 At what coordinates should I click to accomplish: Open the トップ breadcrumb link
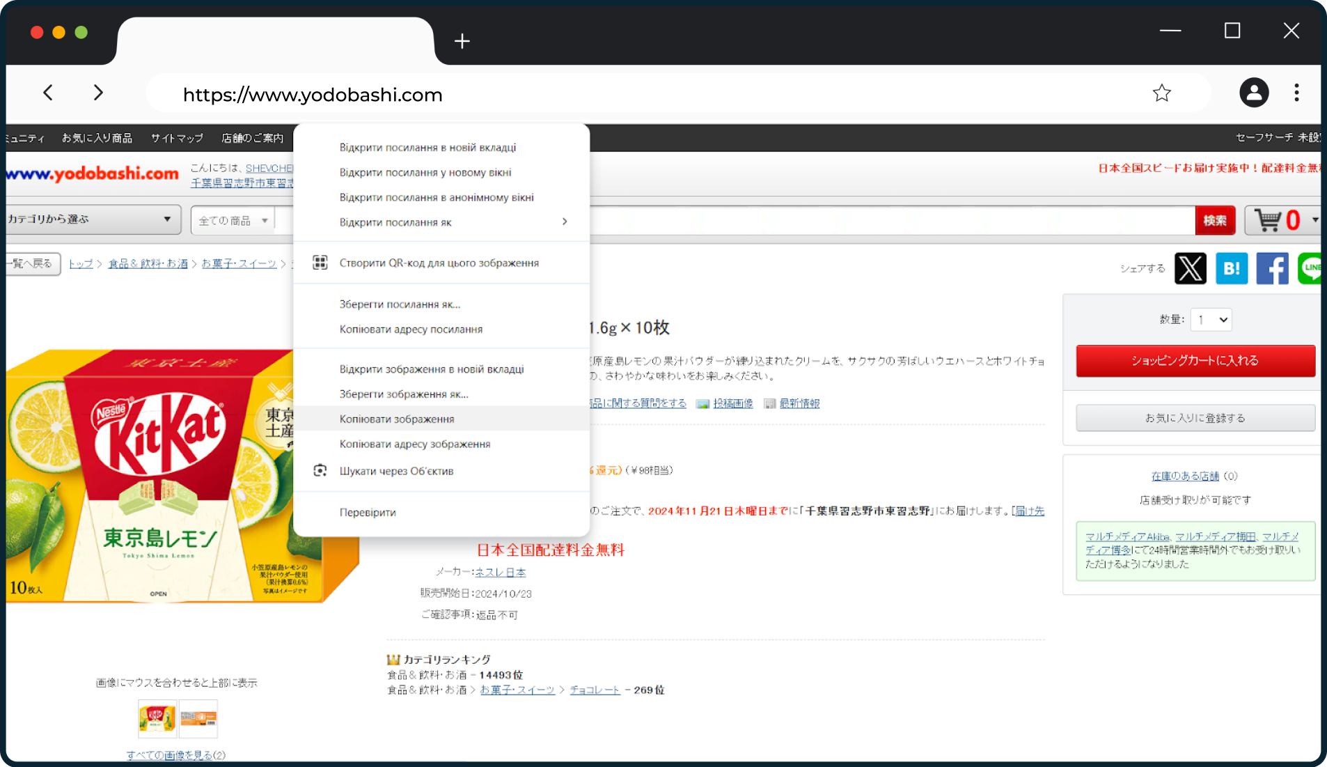tap(81, 263)
